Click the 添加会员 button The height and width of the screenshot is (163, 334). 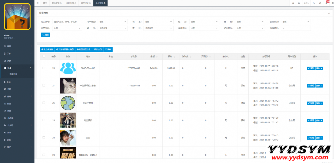tap(98, 49)
